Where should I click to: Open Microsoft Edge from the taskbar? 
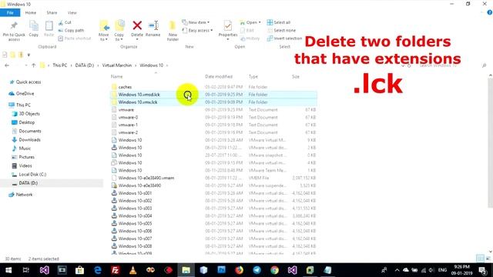coord(98,270)
